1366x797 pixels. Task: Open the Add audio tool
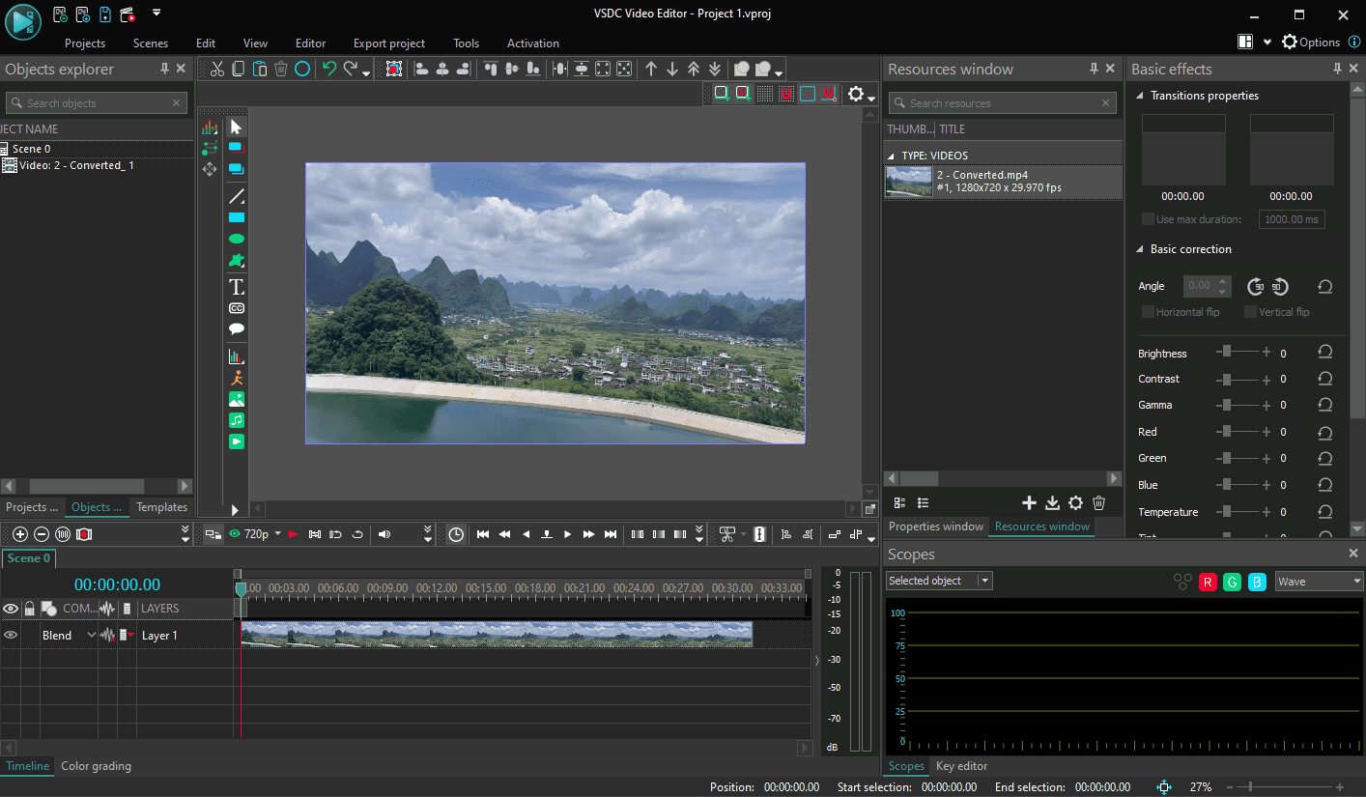click(x=236, y=420)
